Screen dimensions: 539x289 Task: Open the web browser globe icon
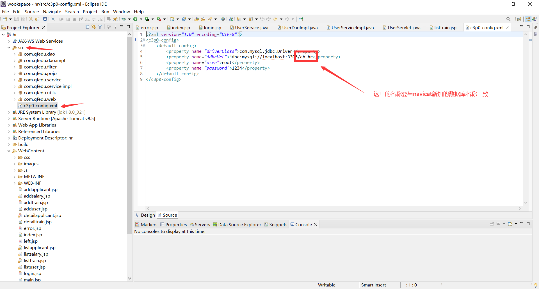[x=223, y=19]
